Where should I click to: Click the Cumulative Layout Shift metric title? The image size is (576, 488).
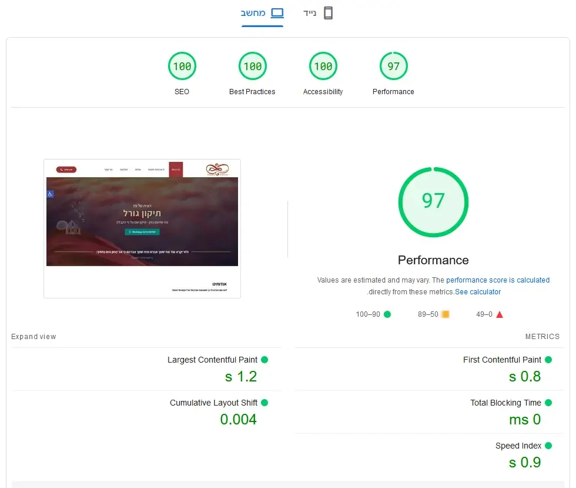click(213, 403)
